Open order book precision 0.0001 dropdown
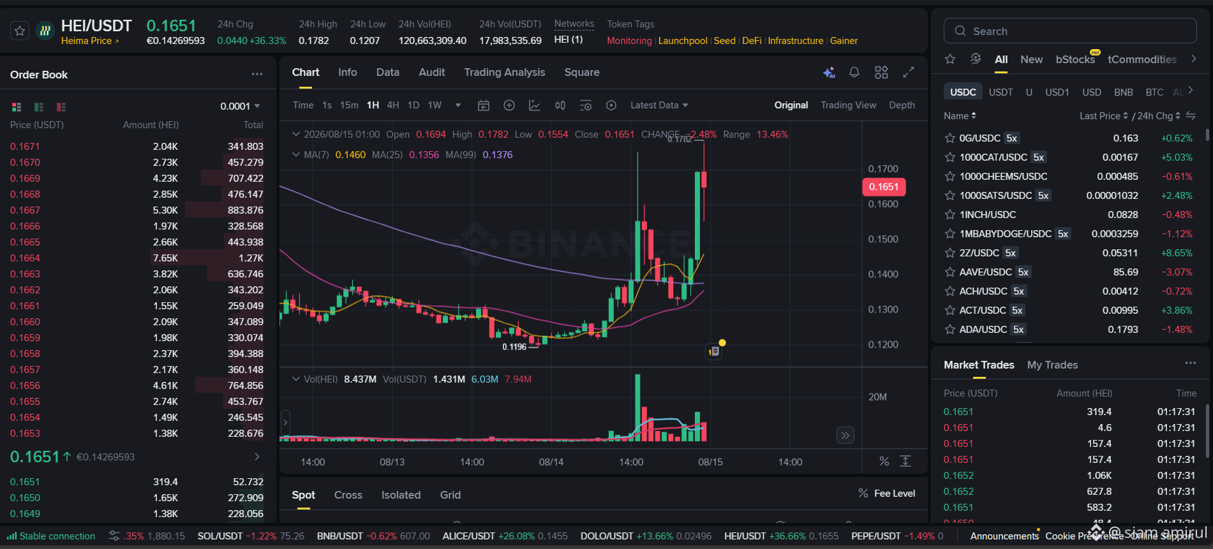1213x549 pixels. tap(240, 106)
